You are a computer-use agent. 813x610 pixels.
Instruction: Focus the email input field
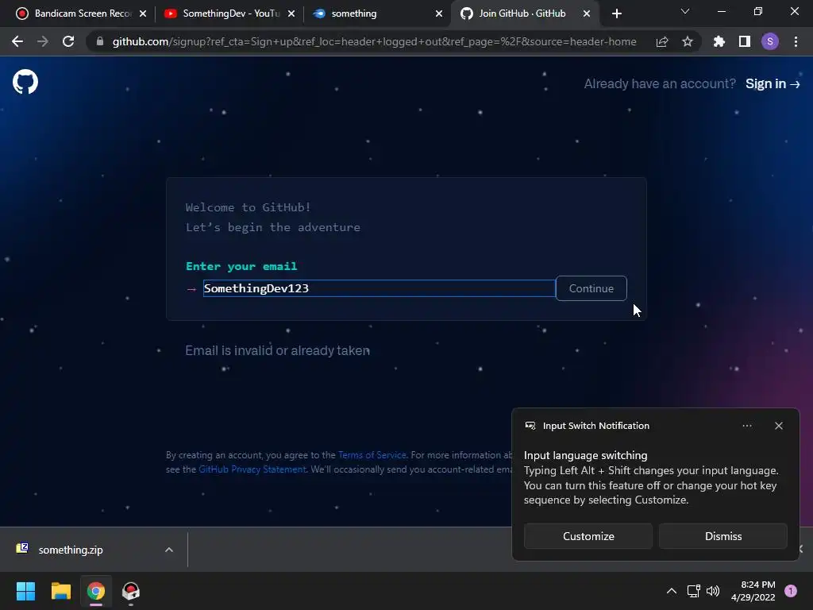(379, 288)
